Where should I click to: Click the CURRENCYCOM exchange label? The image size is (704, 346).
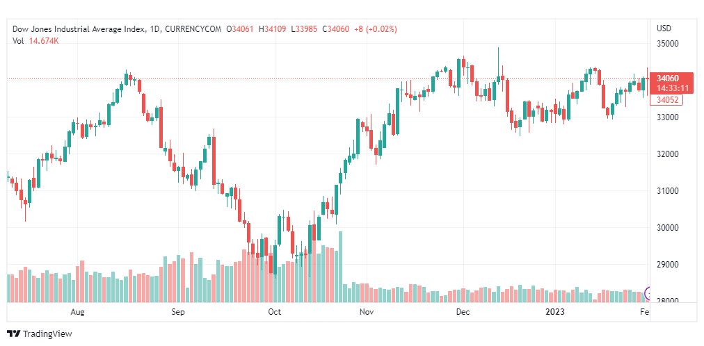tap(193, 29)
